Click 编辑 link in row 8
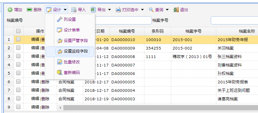 [35, 99]
